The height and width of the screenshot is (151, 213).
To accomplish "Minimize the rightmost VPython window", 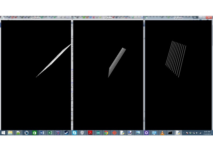I will pos(200,17).
